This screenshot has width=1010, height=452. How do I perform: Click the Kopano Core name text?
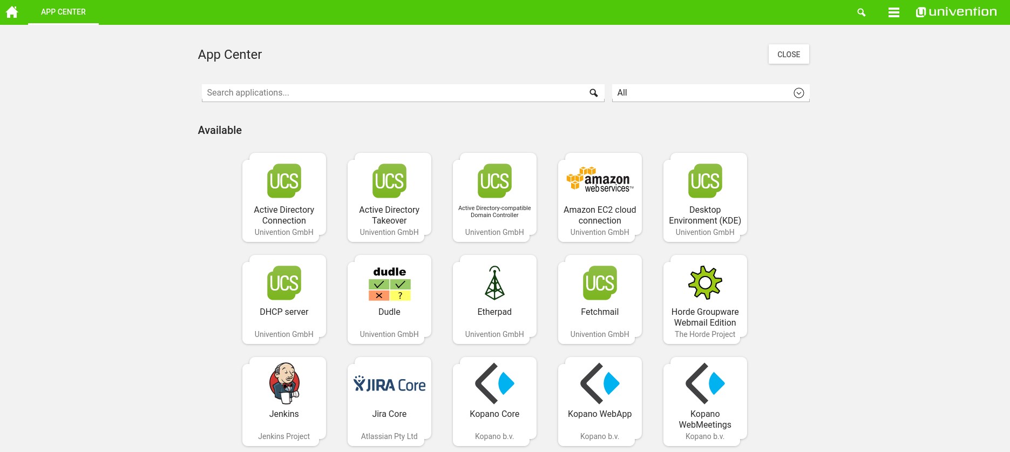[494, 414]
